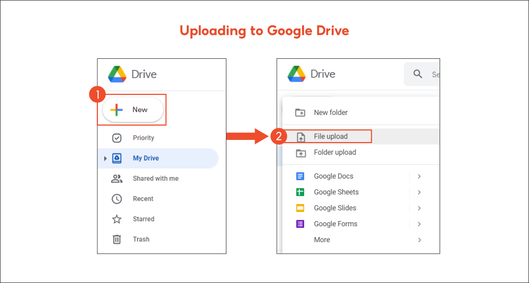The width and height of the screenshot is (529, 283).
Task: Expand the My Drive tree arrow
Action: tap(105, 158)
